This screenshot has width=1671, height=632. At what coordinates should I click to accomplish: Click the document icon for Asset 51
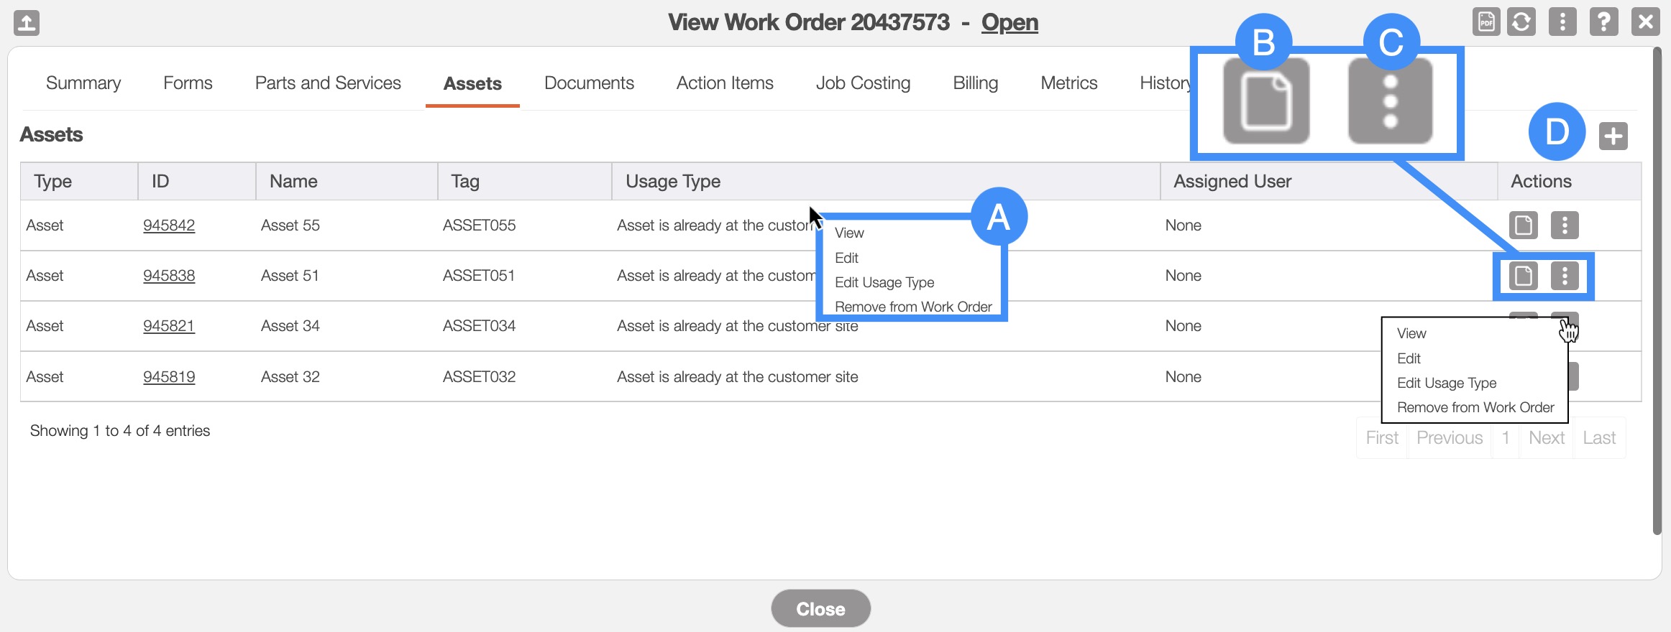(x=1523, y=276)
